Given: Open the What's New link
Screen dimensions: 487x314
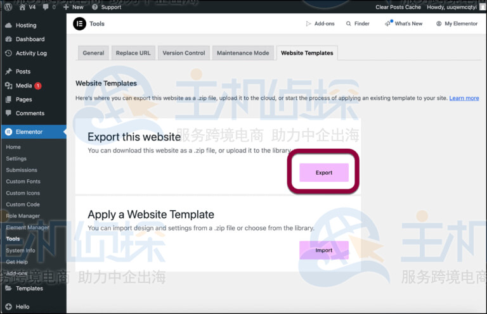Looking at the screenshot, I should pyautogui.click(x=408, y=23).
